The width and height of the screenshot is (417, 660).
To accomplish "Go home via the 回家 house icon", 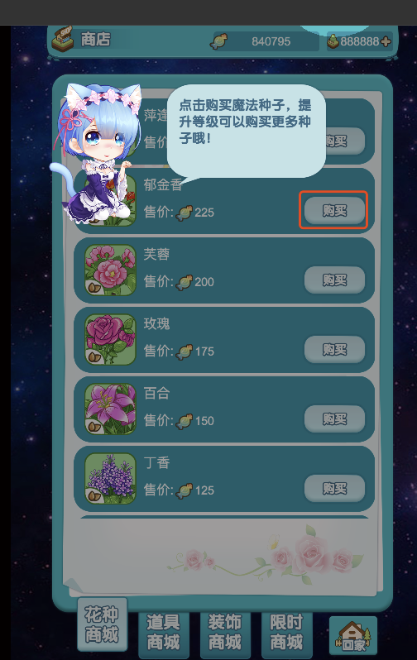I will click(353, 635).
